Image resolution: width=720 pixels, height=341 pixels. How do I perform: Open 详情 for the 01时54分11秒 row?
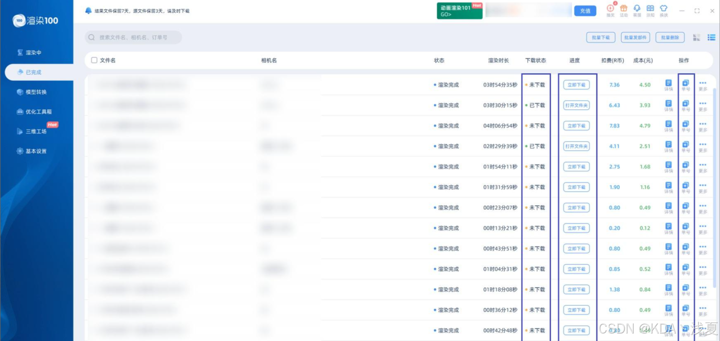(668, 167)
